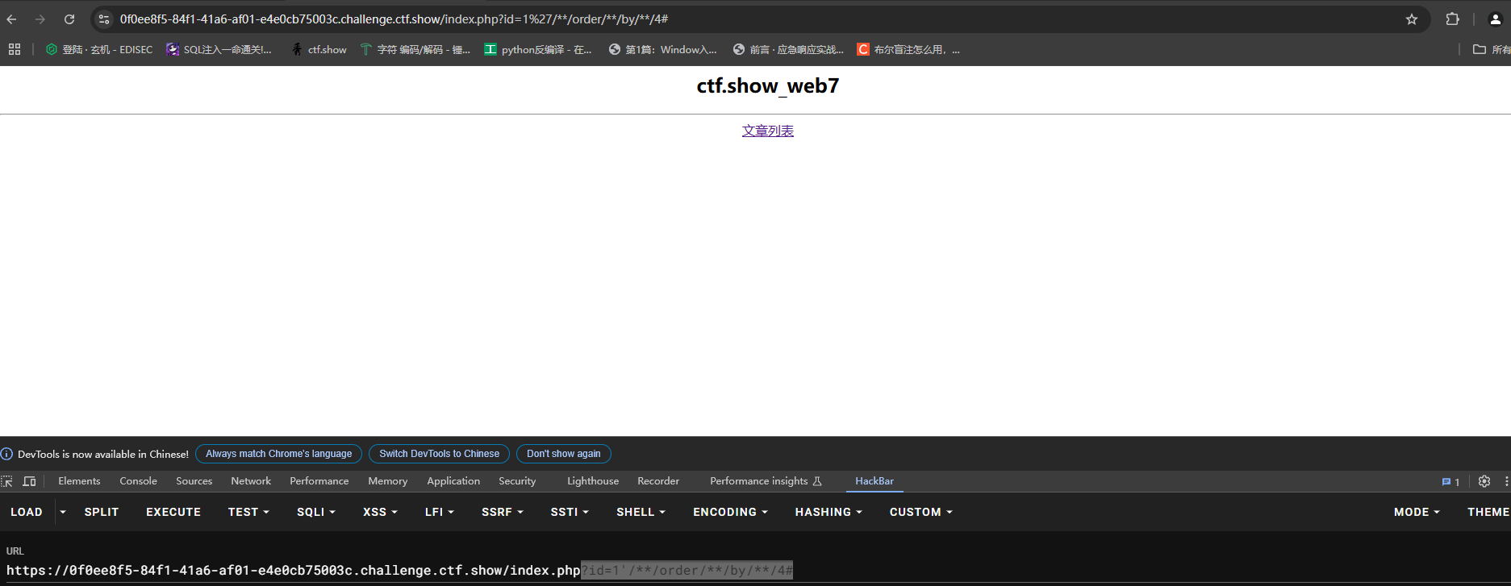Open DevTools settings gear
The width and height of the screenshot is (1511, 586).
click(1484, 481)
